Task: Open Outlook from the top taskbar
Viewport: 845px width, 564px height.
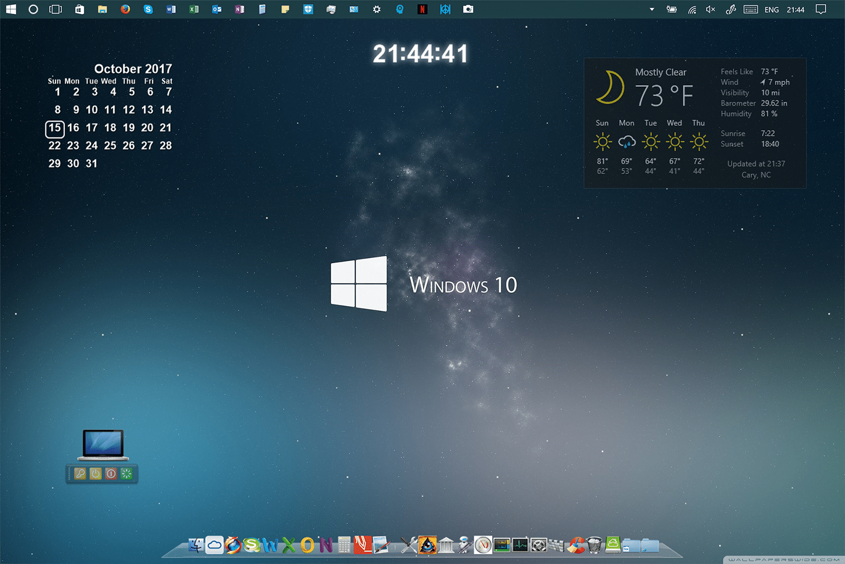Action: [x=217, y=9]
